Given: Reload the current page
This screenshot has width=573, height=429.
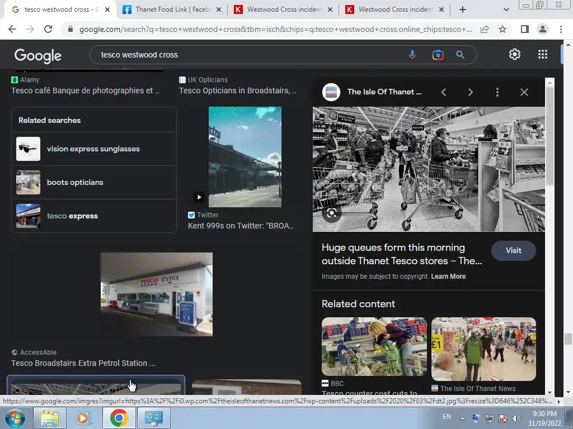Looking at the screenshot, I should 48,29.
